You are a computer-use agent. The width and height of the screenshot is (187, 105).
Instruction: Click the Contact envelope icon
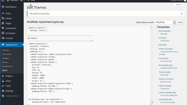(3, 38)
